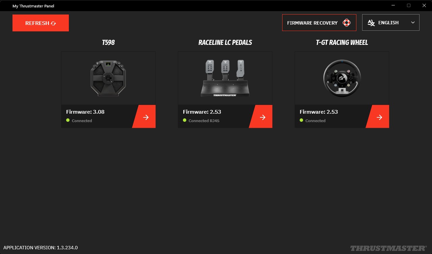
Task: Expand language list using chevron arrow
Action: 413,23
